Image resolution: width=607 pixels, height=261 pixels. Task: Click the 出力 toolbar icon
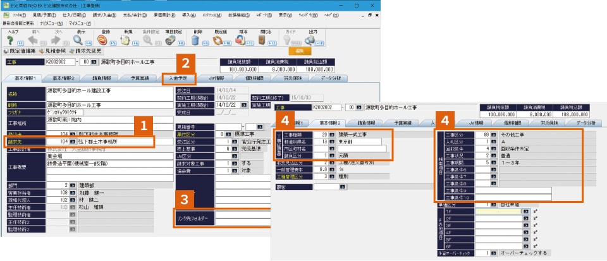click(310, 40)
